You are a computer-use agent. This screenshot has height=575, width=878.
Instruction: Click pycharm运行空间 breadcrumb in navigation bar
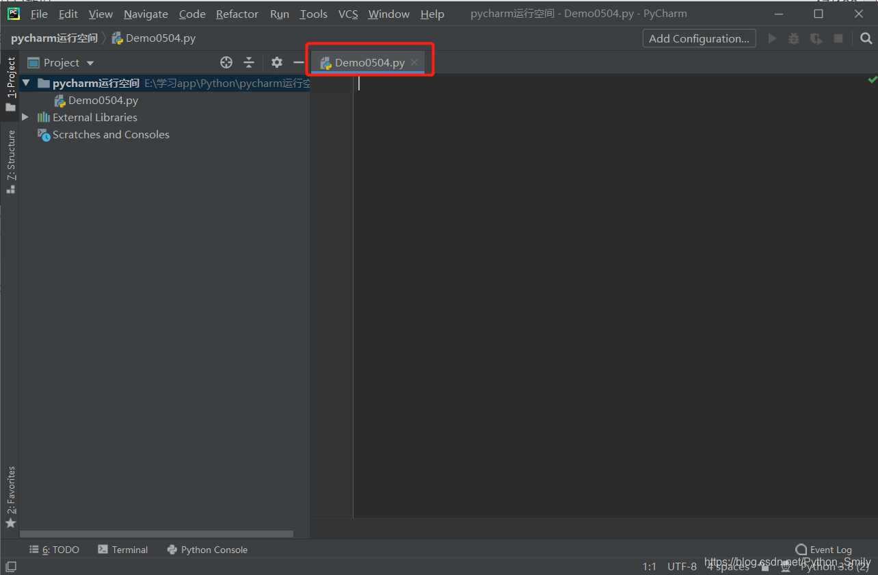tap(54, 38)
